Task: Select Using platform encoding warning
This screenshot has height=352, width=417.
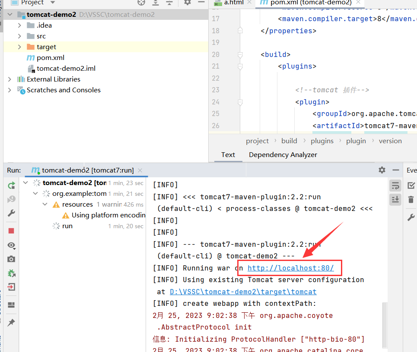Action: pyautogui.click(x=108, y=215)
